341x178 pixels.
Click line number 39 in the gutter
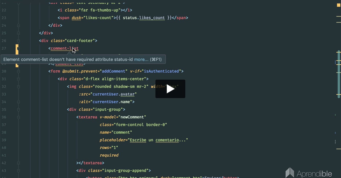(x=4, y=140)
